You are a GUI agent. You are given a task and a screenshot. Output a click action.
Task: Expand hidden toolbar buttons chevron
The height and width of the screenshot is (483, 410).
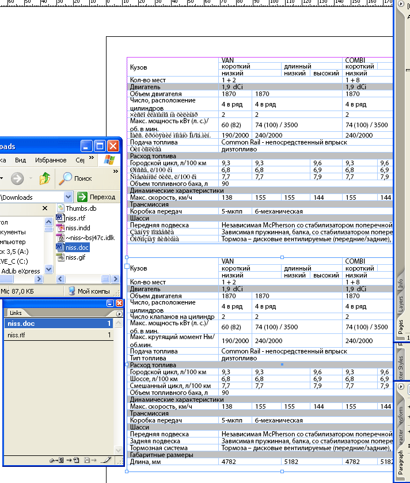coord(116,172)
